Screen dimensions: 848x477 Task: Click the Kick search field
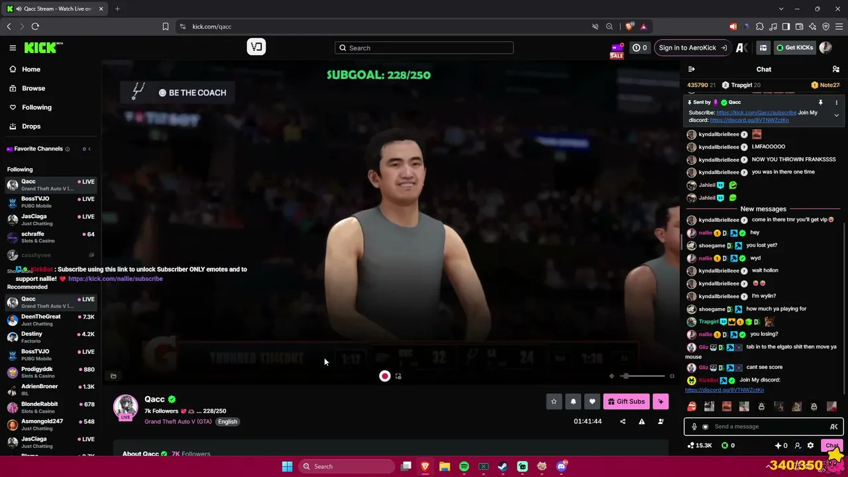coord(424,48)
